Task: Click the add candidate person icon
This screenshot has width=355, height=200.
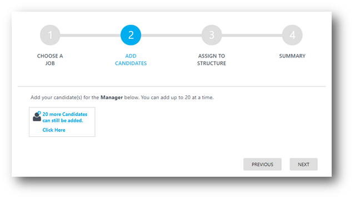Action: coord(37,116)
